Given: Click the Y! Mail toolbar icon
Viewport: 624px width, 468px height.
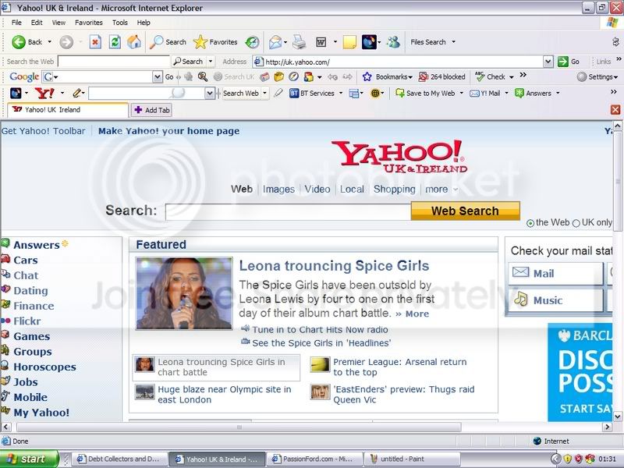Looking at the screenshot, I should coord(484,93).
